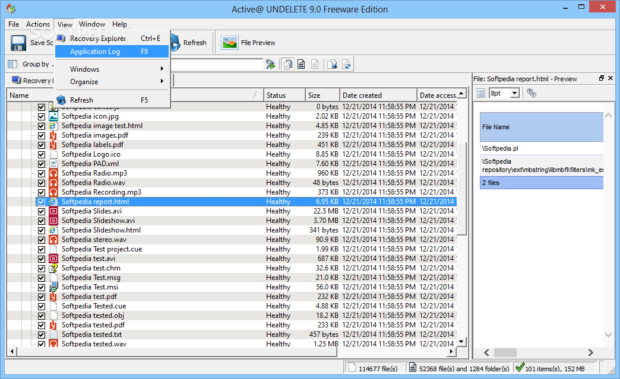Click the Group by panel icon

12,64
